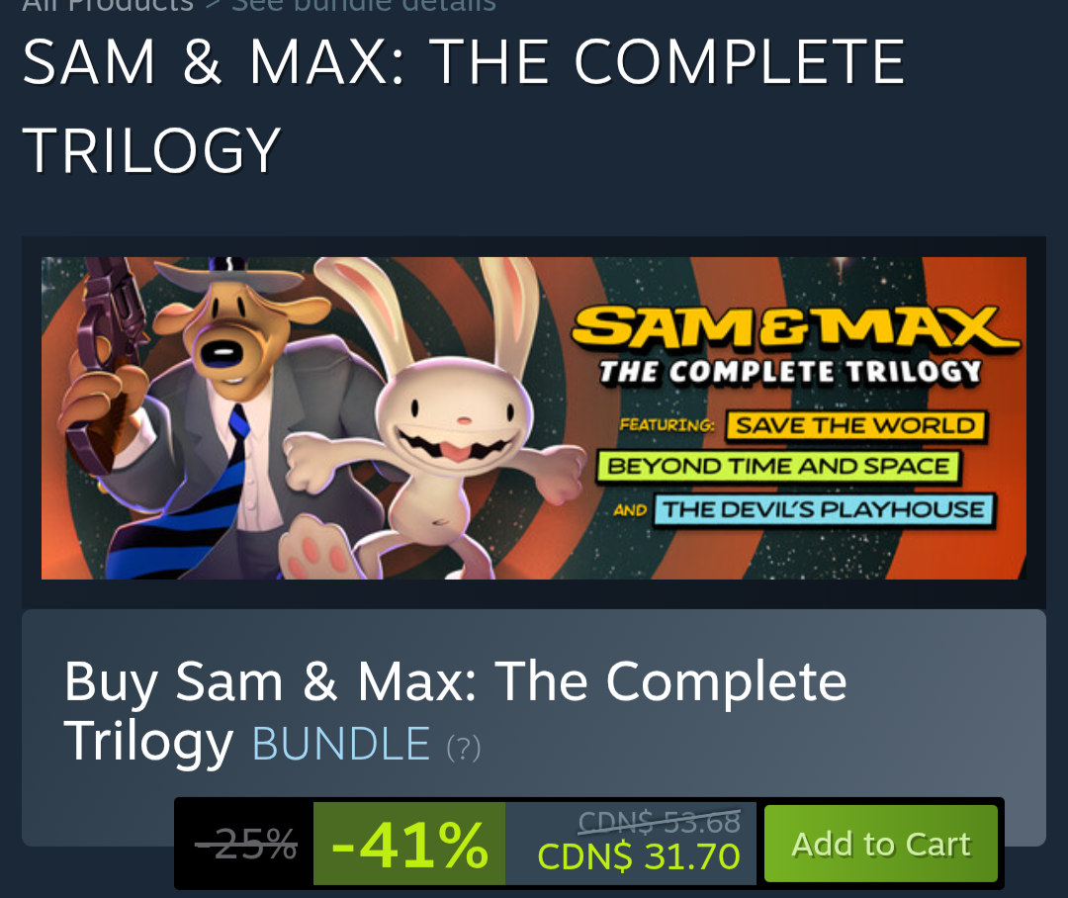Click the Sam & Max: The Complete Trilogy page title
This screenshot has width=1068, height=898.
pos(464,106)
